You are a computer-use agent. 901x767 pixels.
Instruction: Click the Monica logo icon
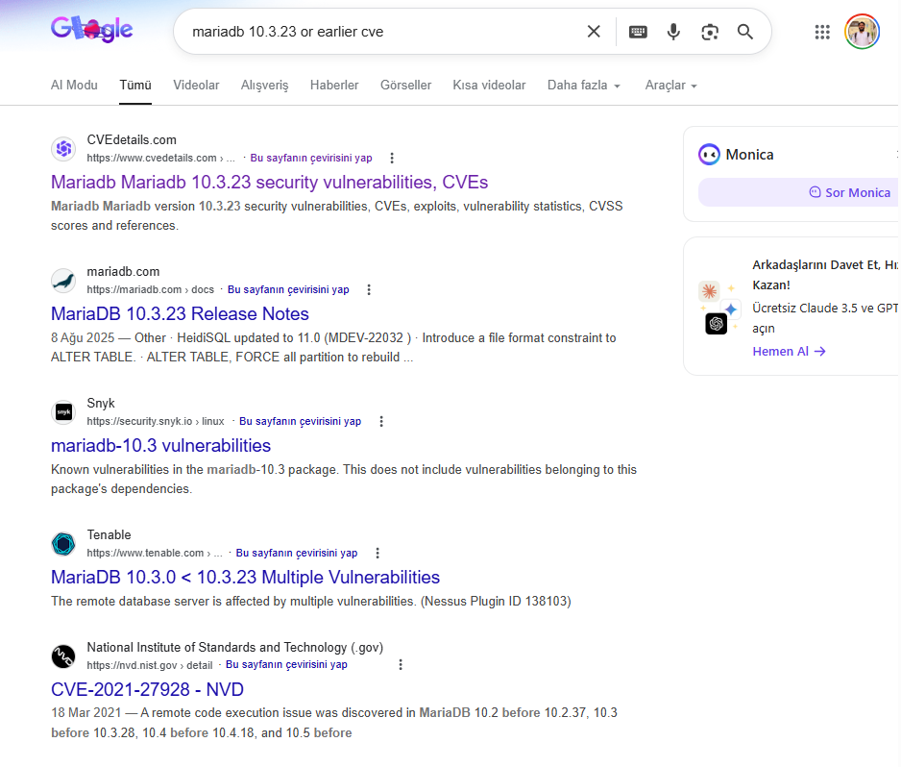coord(709,155)
